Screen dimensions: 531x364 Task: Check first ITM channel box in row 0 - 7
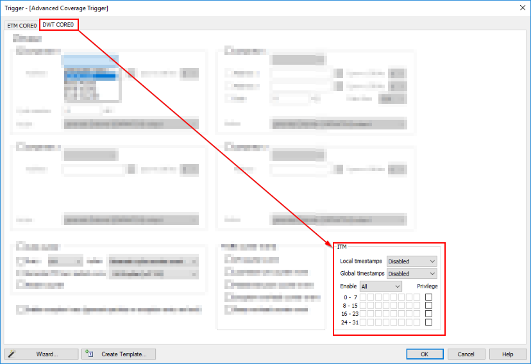(363, 297)
